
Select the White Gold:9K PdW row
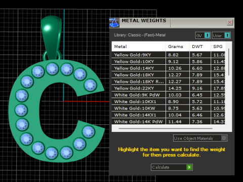click(168, 95)
